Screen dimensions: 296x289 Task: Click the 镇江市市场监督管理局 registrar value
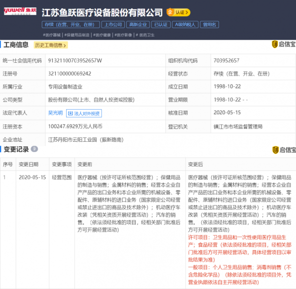(238, 126)
